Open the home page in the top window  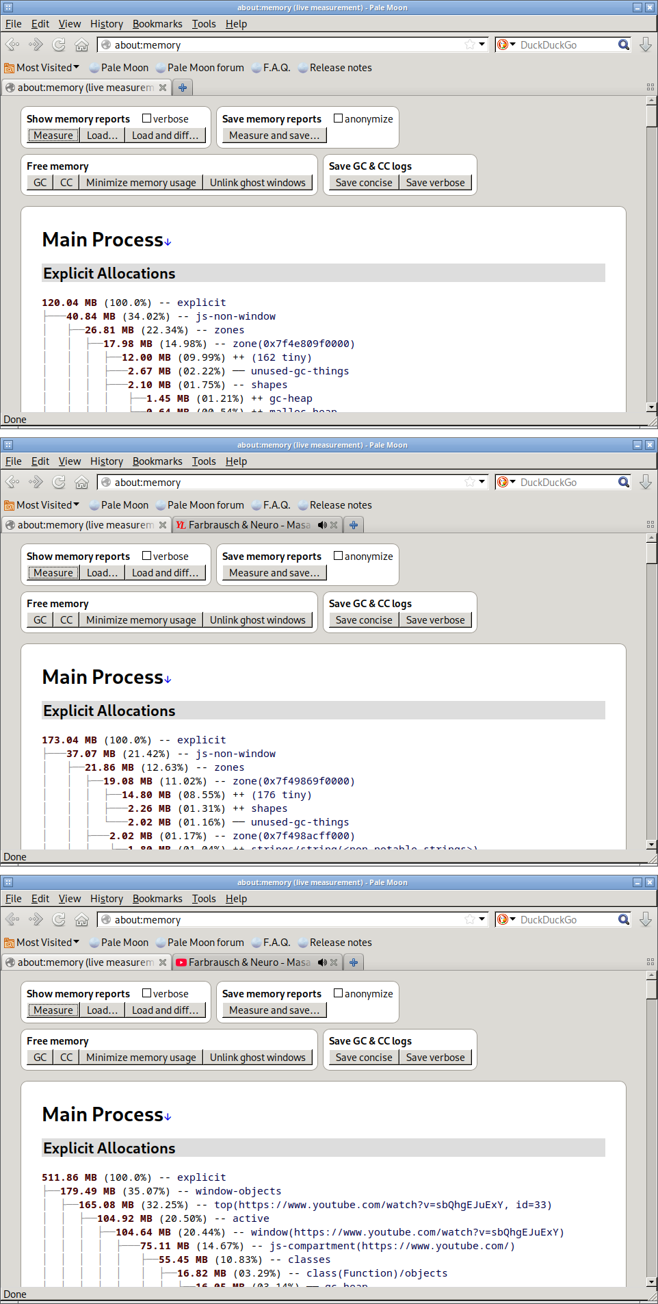(81, 44)
